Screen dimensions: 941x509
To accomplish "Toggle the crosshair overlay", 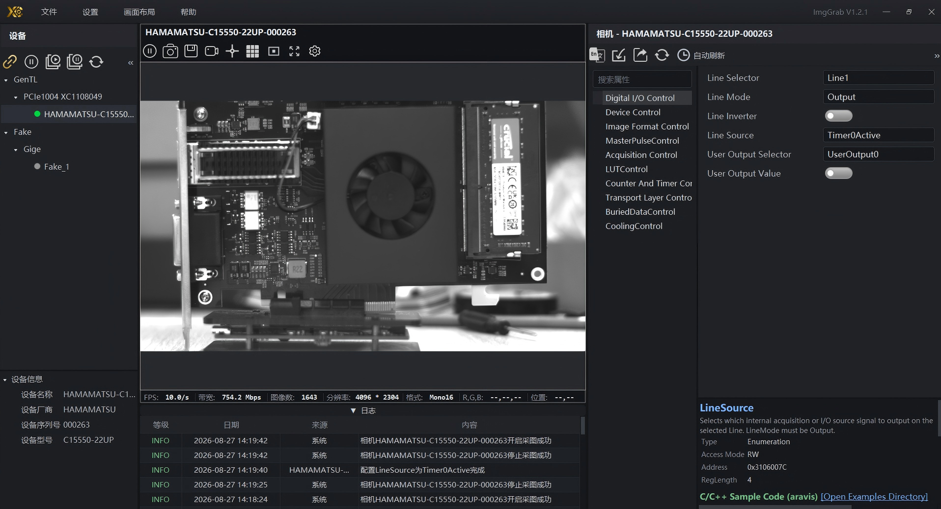I will (232, 51).
